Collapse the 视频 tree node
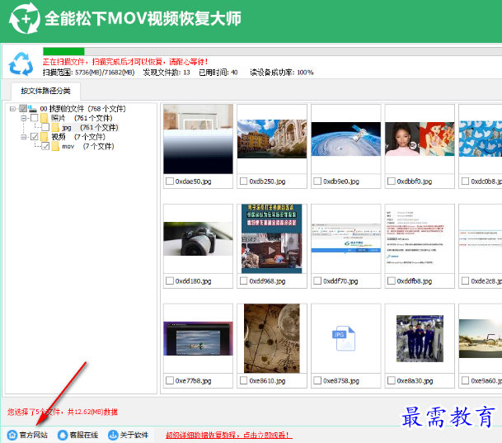 (x=24, y=137)
